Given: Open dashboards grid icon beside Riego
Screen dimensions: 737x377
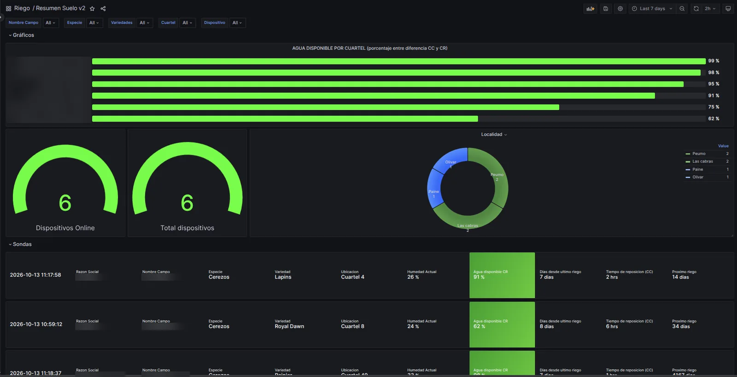Looking at the screenshot, I should pyautogui.click(x=8, y=9).
